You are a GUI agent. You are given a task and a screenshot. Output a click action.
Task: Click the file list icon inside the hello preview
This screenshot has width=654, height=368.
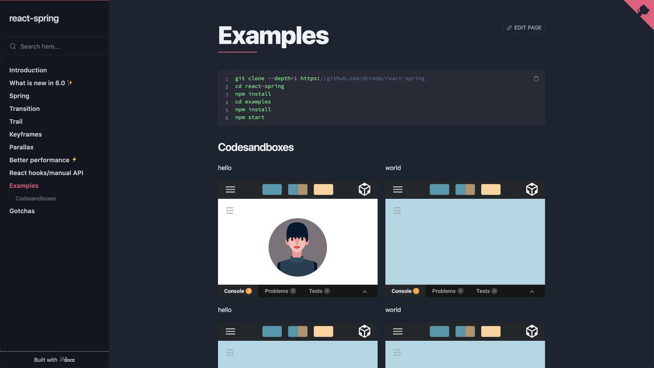tap(229, 210)
